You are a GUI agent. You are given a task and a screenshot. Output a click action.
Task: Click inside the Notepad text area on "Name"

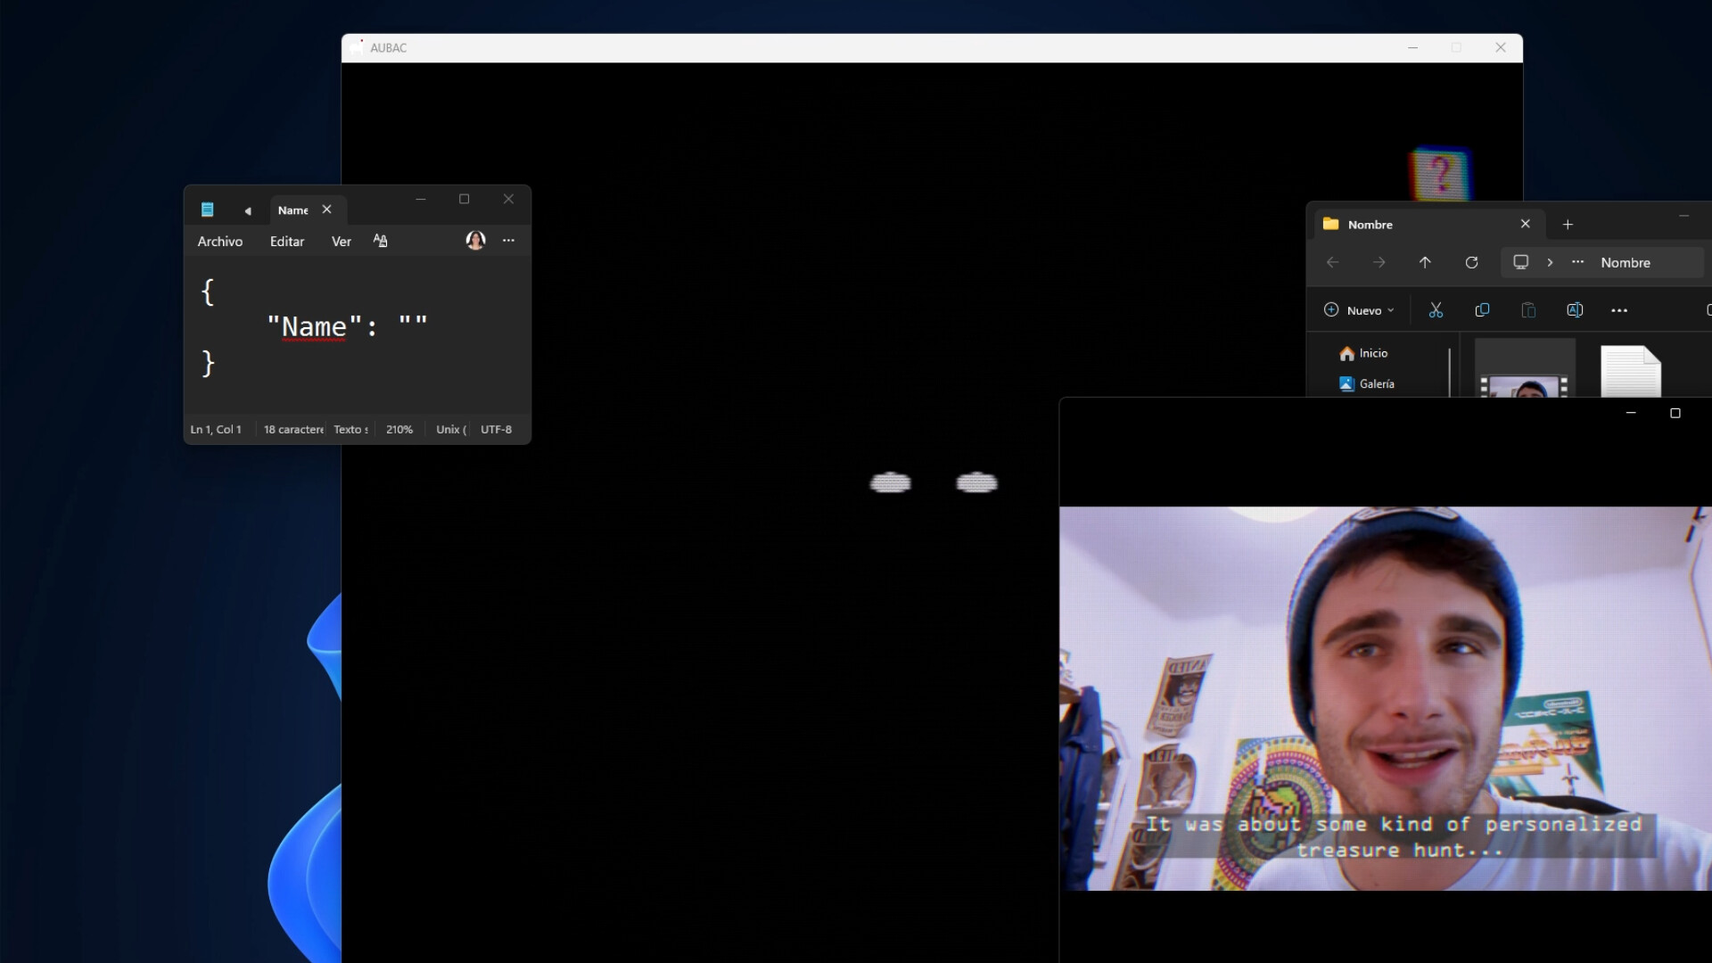[x=314, y=327]
